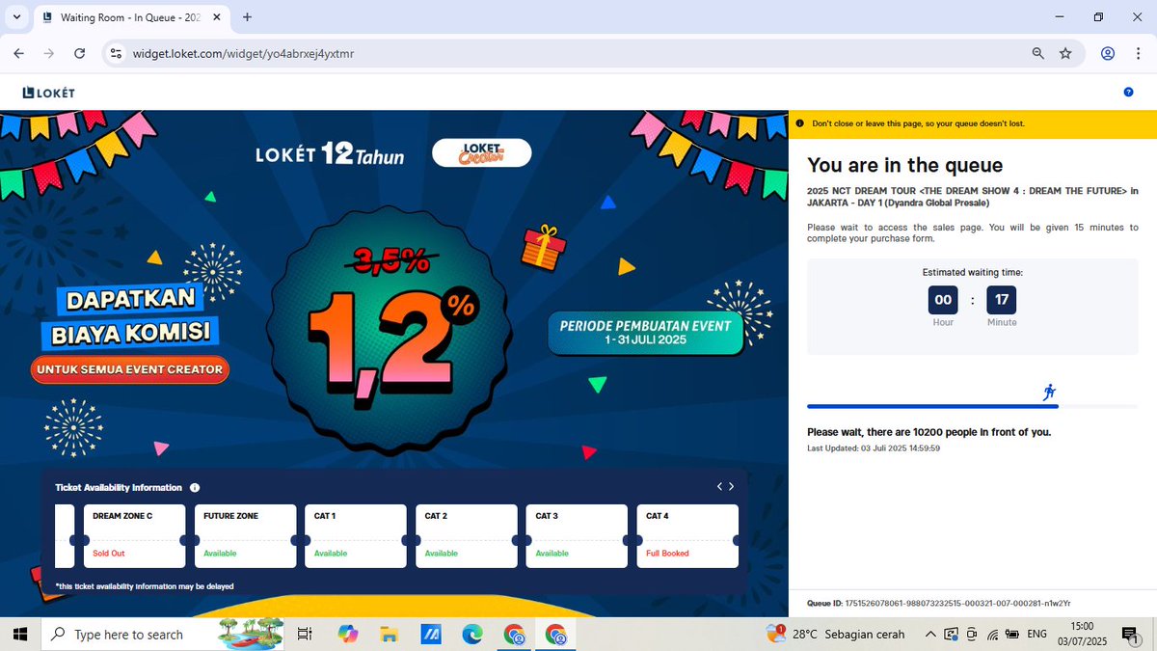This screenshot has height=651, width=1157.
Task: Click the Queue ID text
Action: click(x=938, y=604)
